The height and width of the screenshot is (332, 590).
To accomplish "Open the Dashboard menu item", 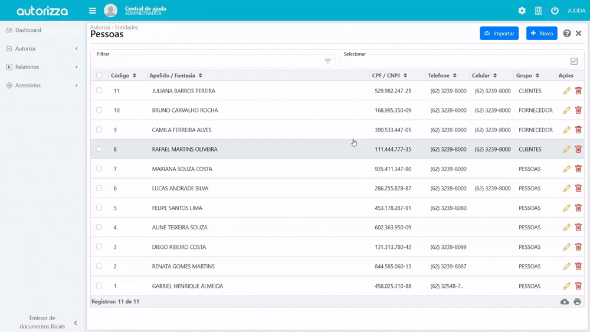I will [x=28, y=30].
